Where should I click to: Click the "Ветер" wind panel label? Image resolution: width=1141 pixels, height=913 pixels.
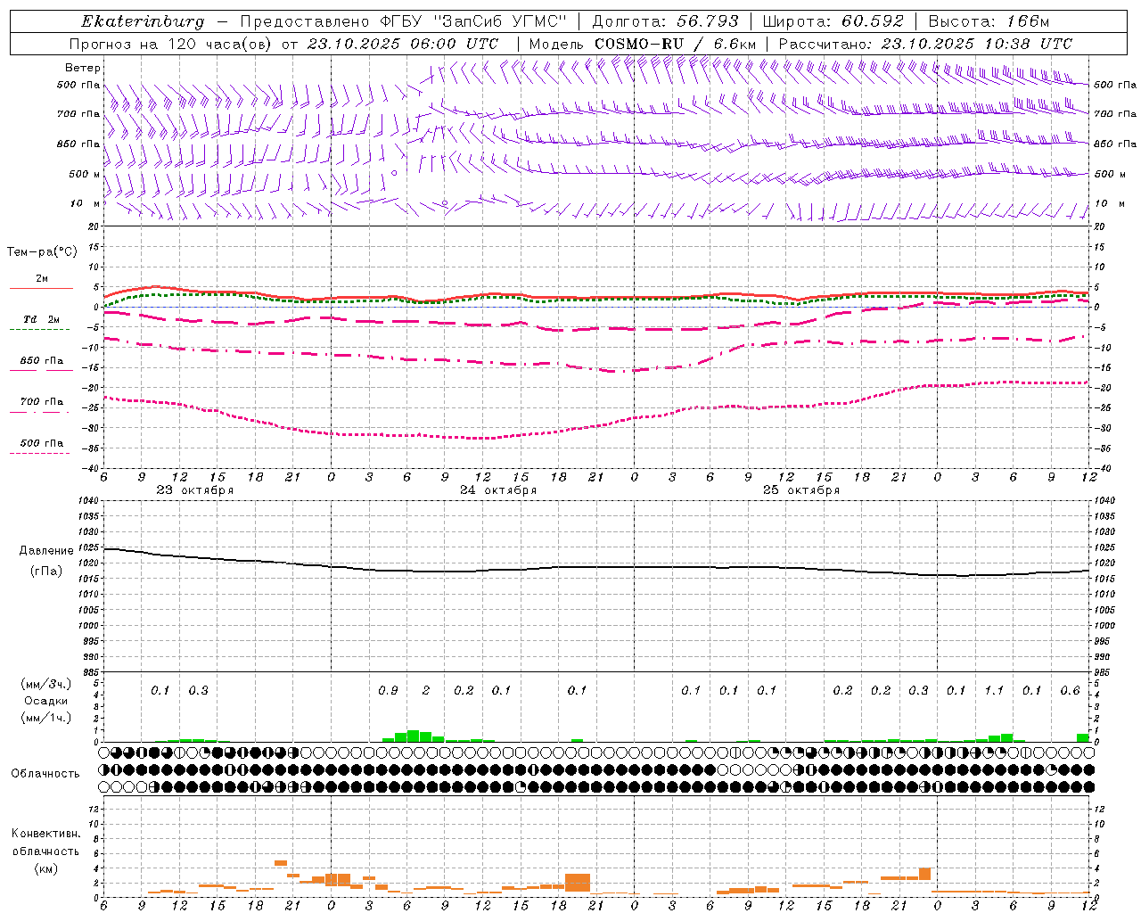[83, 68]
